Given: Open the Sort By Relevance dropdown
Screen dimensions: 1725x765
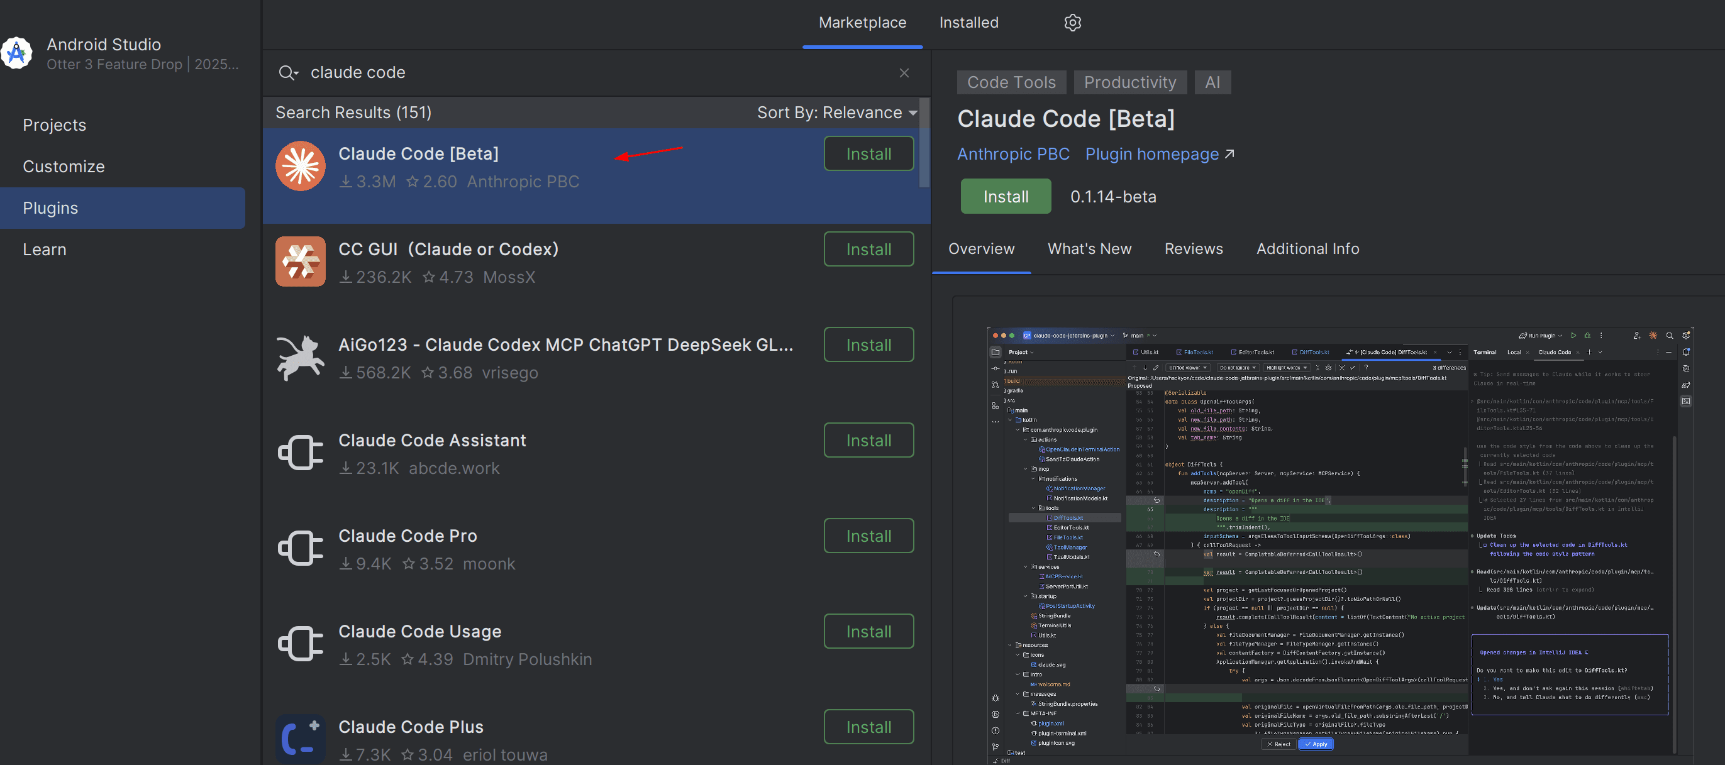Looking at the screenshot, I should pos(836,113).
